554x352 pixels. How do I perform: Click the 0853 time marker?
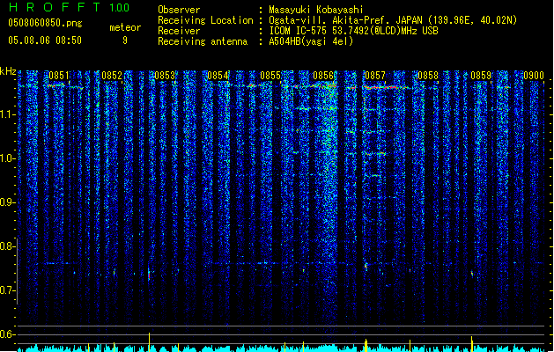[165, 75]
